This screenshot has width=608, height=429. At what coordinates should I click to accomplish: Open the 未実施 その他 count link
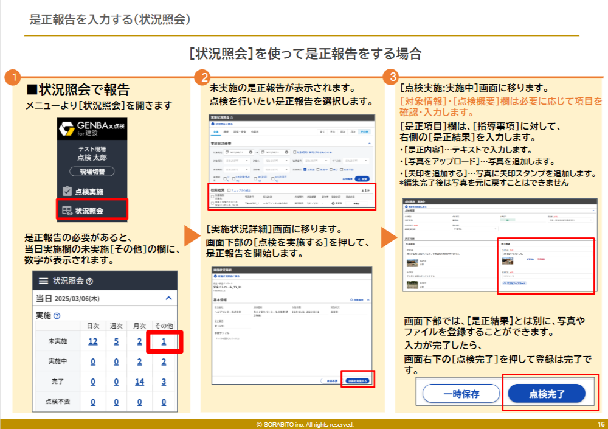click(164, 341)
